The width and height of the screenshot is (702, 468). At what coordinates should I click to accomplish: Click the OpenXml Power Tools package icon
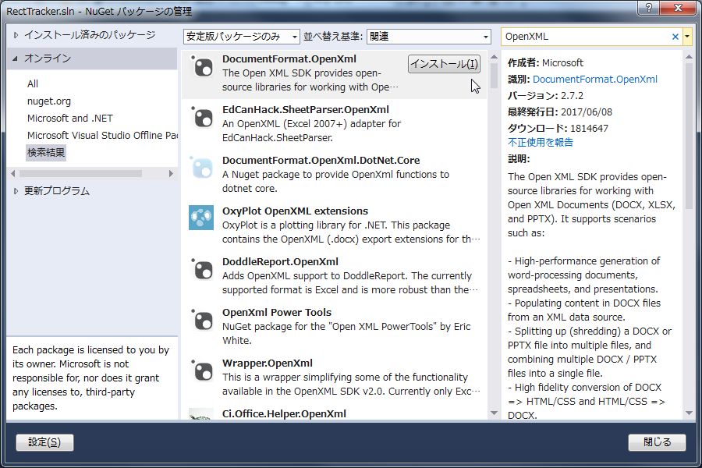pos(201,321)
